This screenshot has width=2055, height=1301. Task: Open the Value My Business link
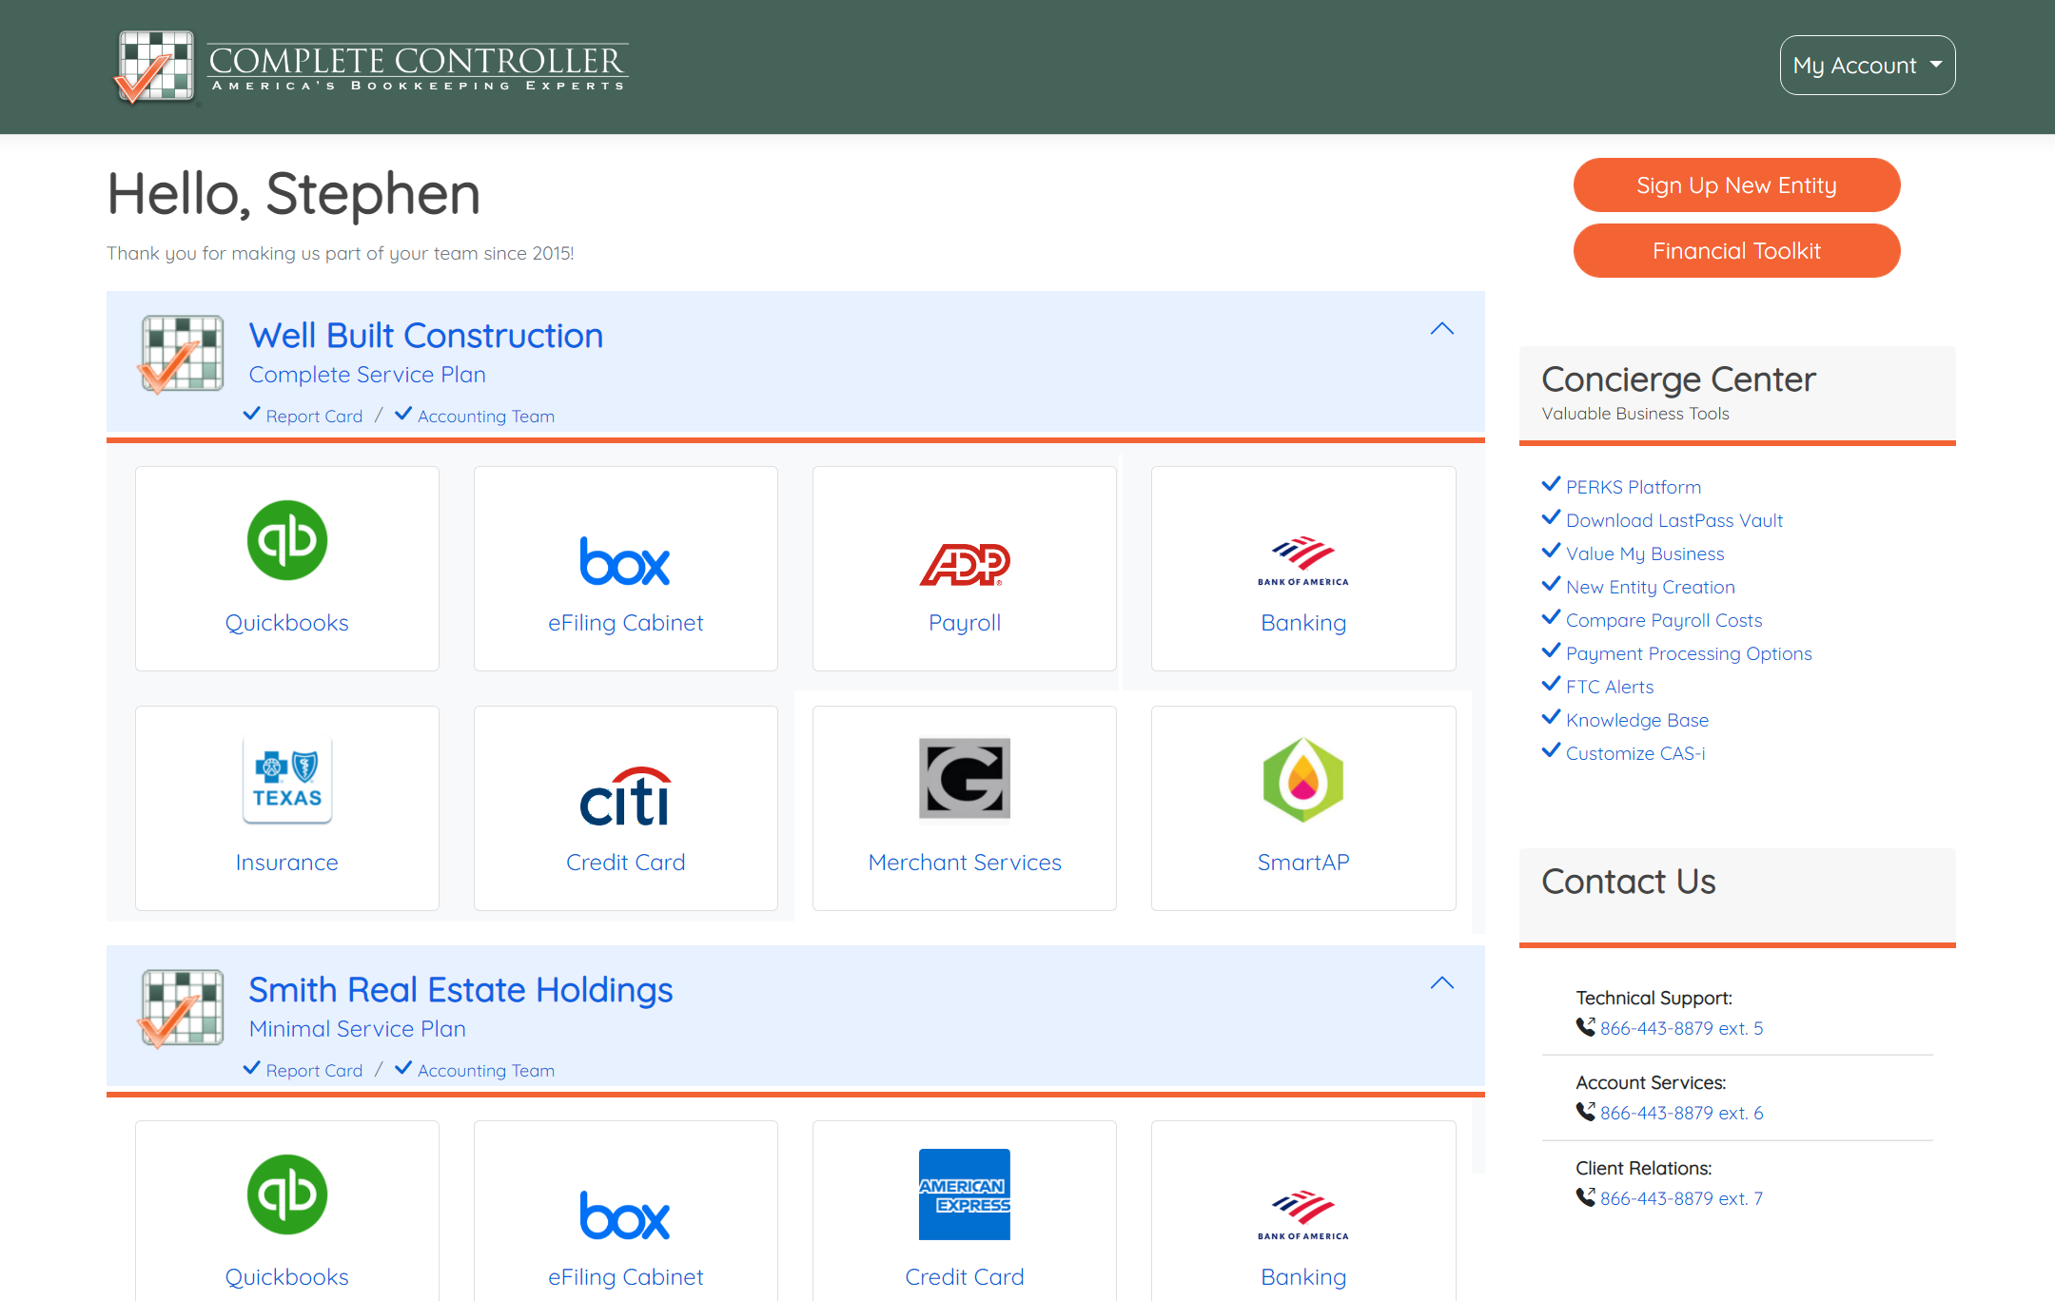(x=1644, y=553)
